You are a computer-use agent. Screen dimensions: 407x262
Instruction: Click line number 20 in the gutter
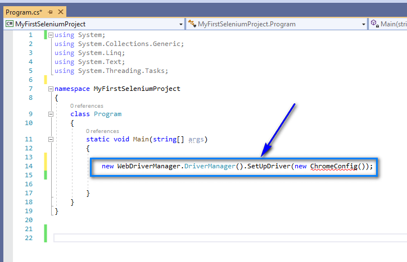29,220
